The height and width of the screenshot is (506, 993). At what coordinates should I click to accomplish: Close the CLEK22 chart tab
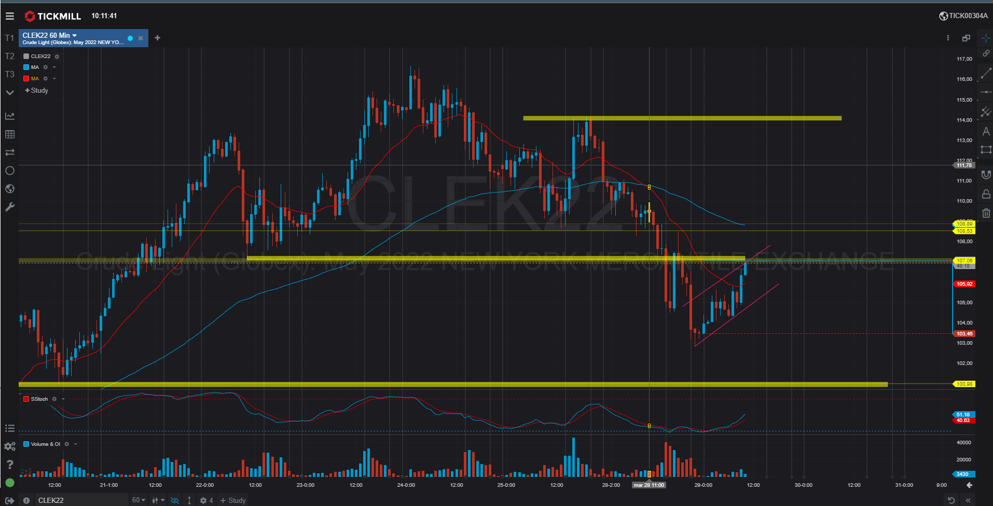click(x=141, y=38)
